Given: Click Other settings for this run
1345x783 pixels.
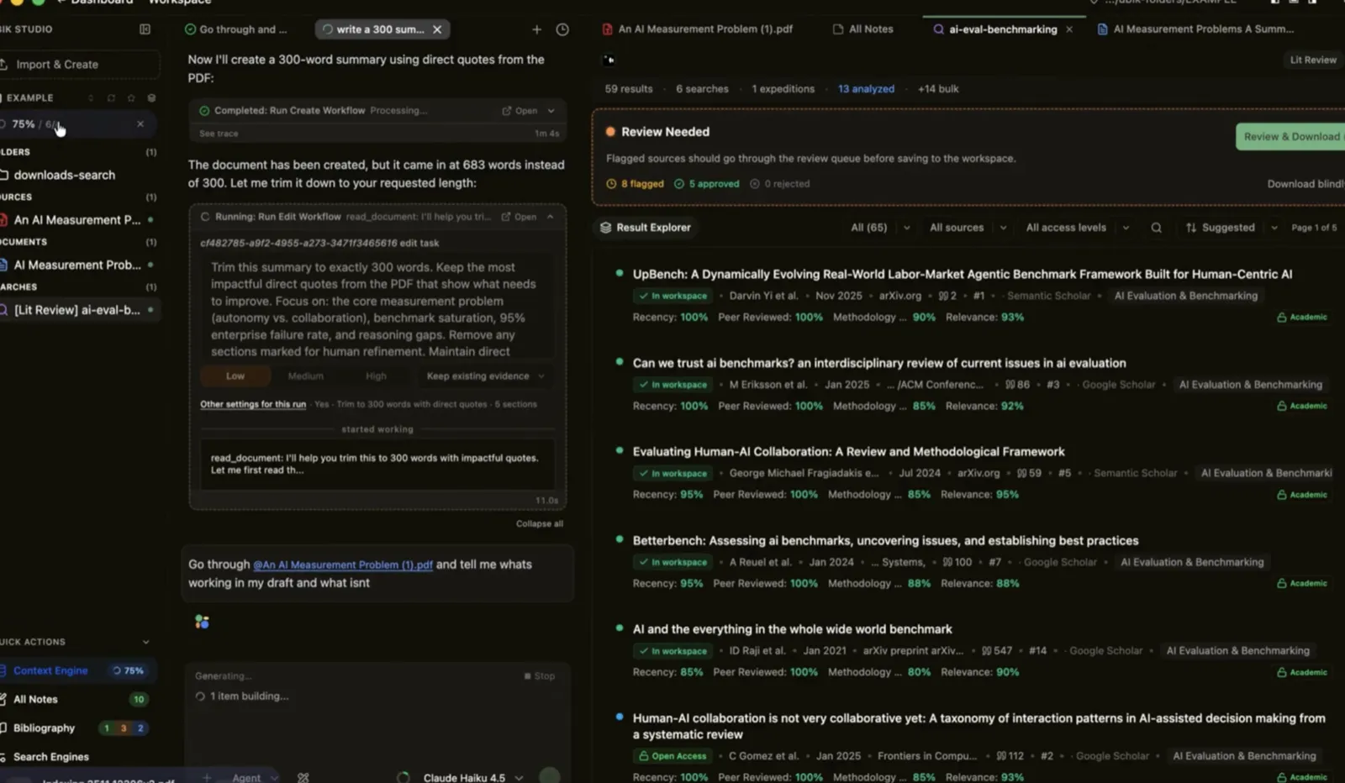Looking at the screenshot, I should click(x=253, y=404).
